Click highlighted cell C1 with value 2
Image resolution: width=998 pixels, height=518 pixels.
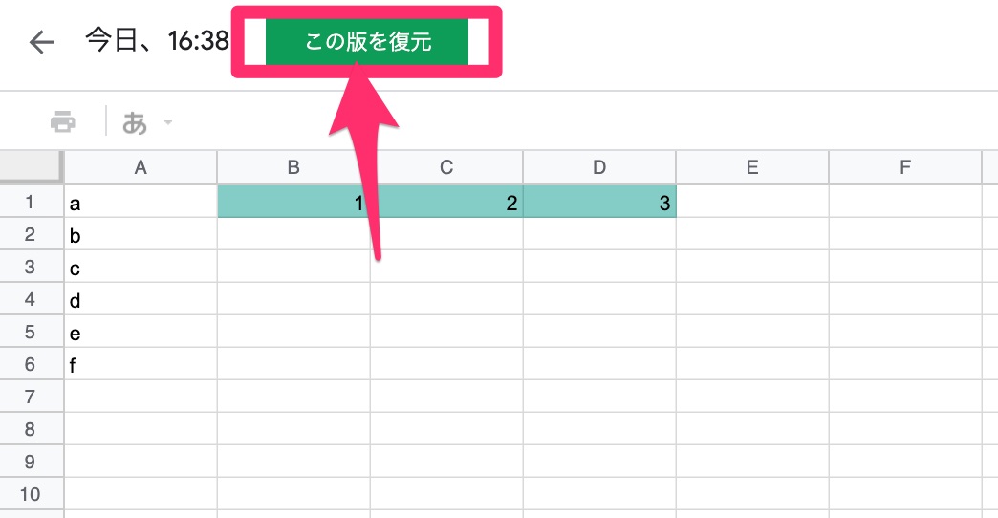446,203
